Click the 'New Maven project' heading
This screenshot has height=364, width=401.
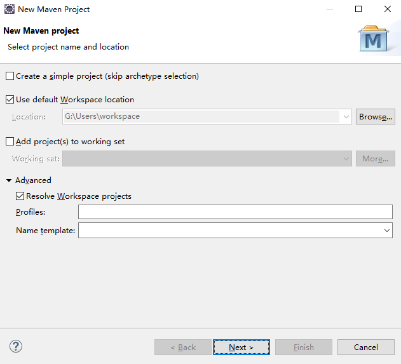point(41,31)
